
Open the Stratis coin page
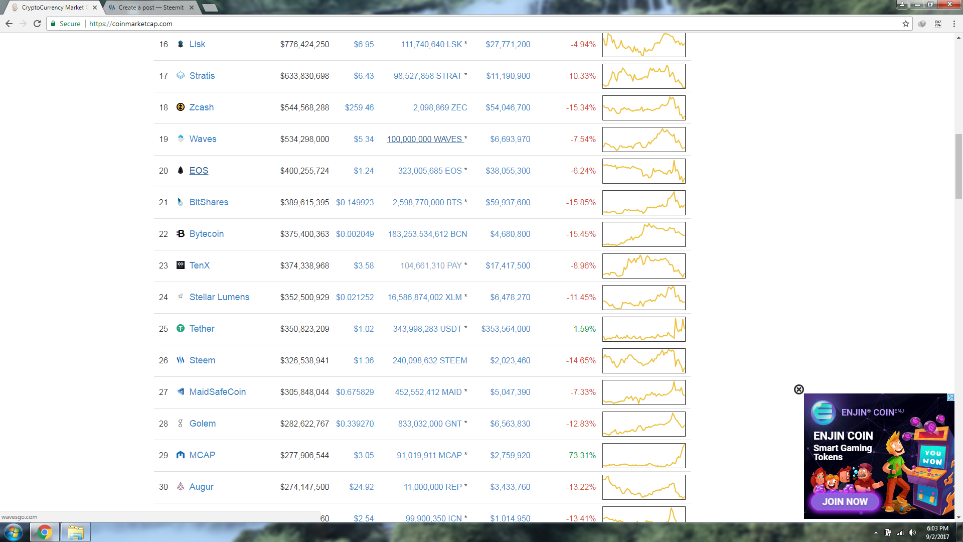pos(202,76)
